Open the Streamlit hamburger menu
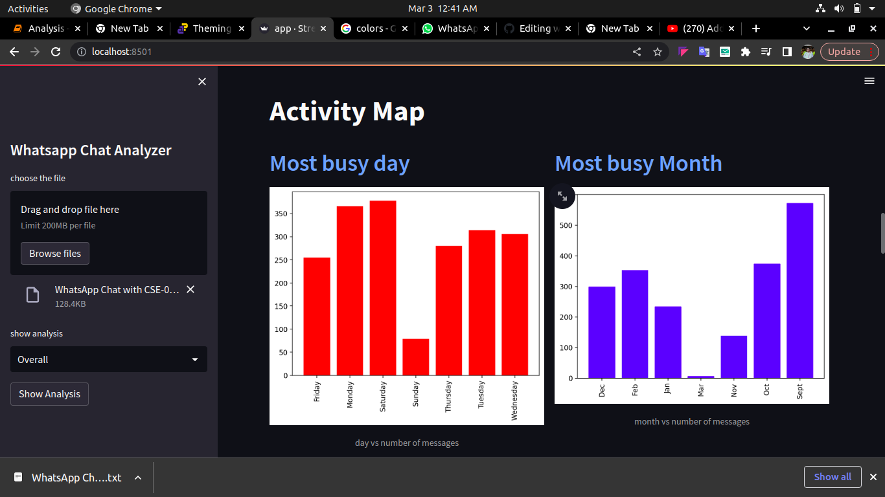 869,80
